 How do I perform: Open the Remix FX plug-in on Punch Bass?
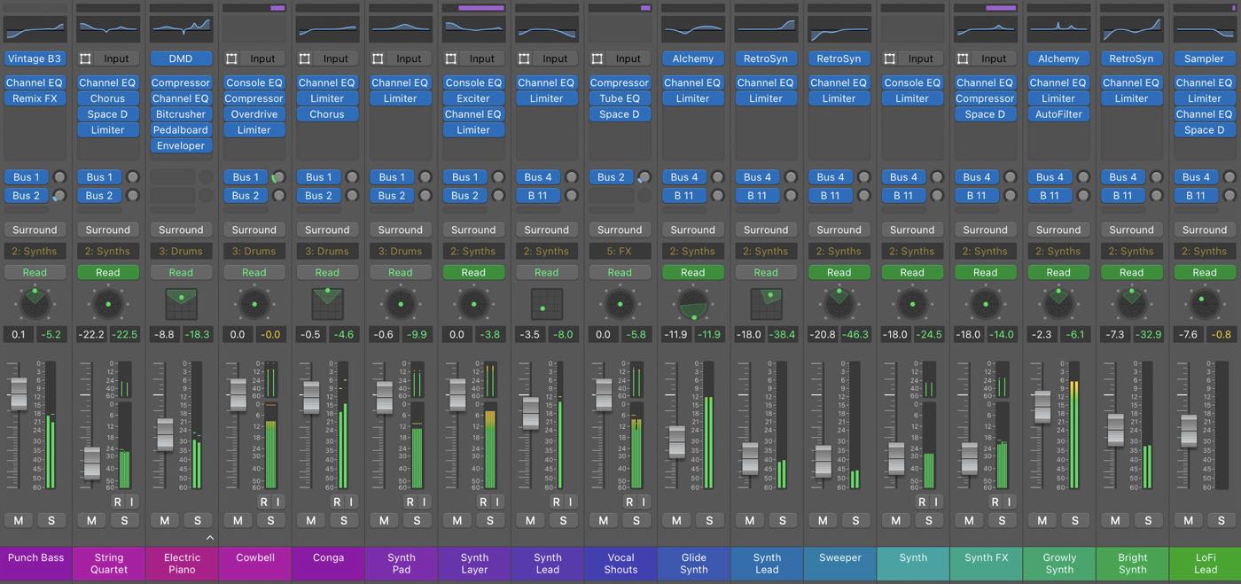coord(35,98)
